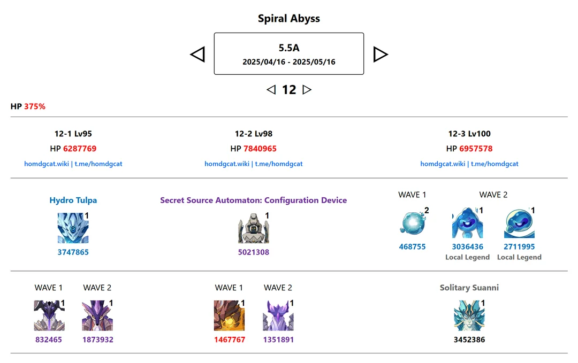The width and height of the screenshot is (578, 363).
Task: Click the HP value 7840965
Action: click(x=260, y=149)
